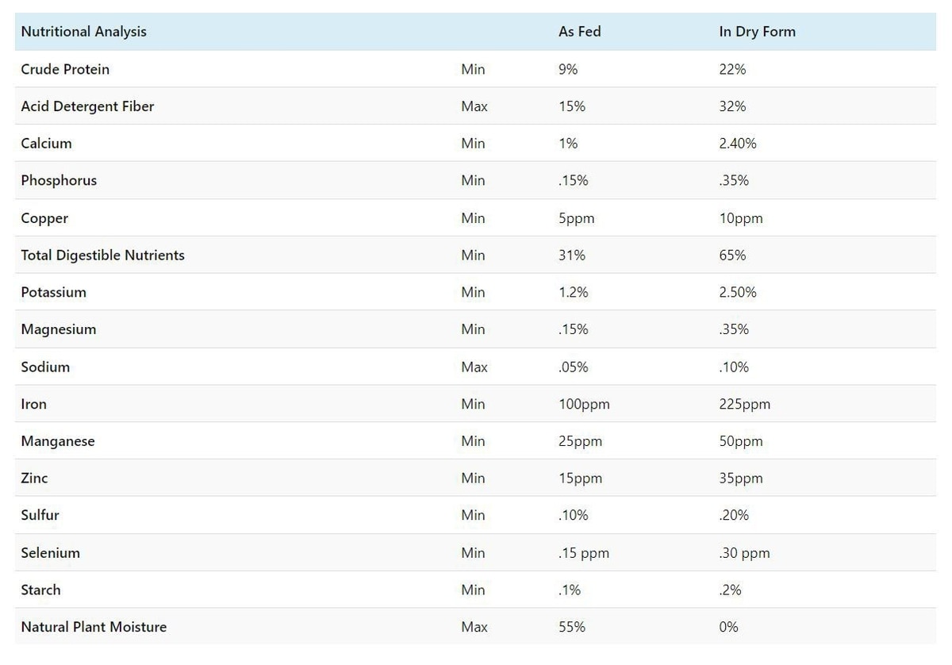The height and width of the screenshot is (665, 952).
Task: Select the Acid Detergent Fiber label
Action: pos(87,106)
